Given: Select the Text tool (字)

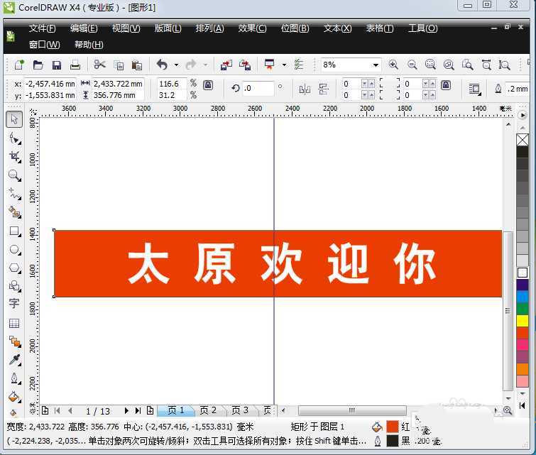Looking at the screenshot, I should (x=14, y=304).
